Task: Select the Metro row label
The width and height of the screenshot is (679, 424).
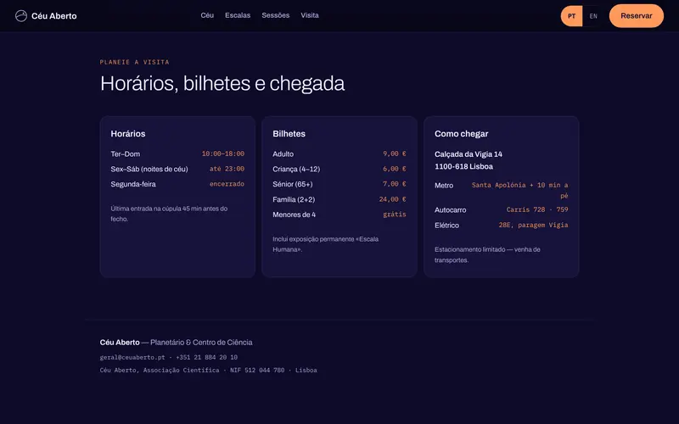Action: click(444, 186)
